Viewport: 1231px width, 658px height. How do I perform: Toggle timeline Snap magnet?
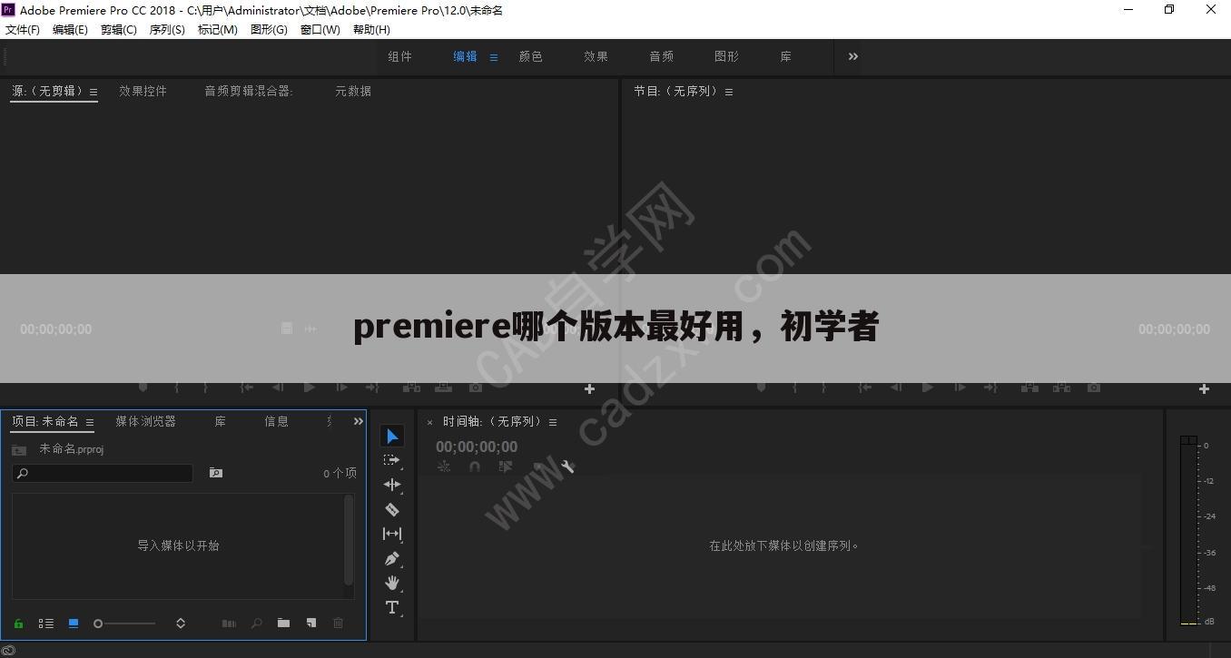474,466
